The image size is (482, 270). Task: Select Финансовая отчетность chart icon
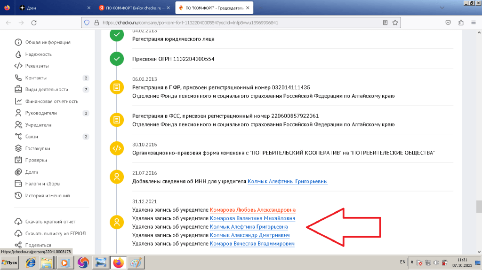[x=18, y=101]
